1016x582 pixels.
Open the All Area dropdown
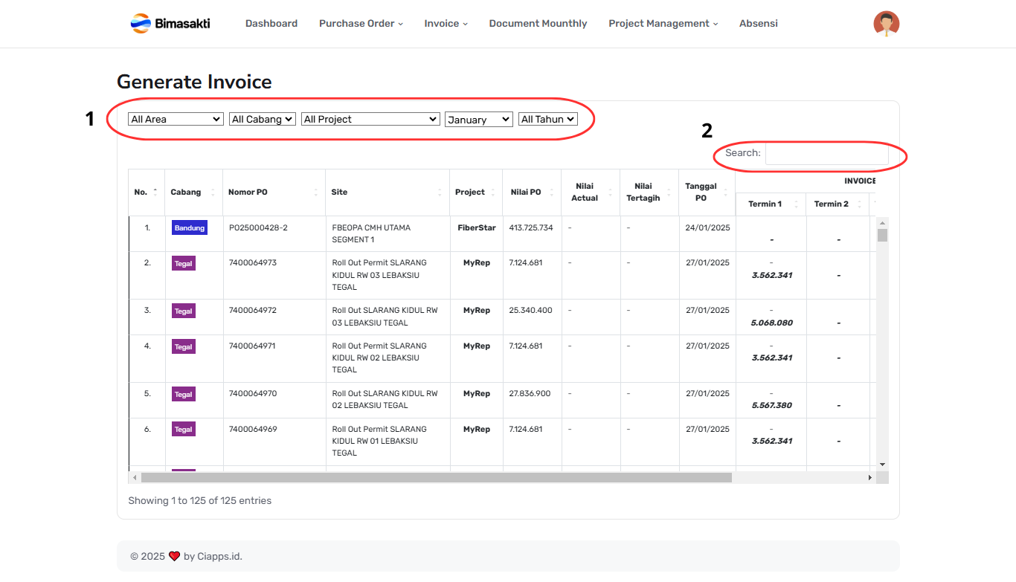tap(176, 119)
